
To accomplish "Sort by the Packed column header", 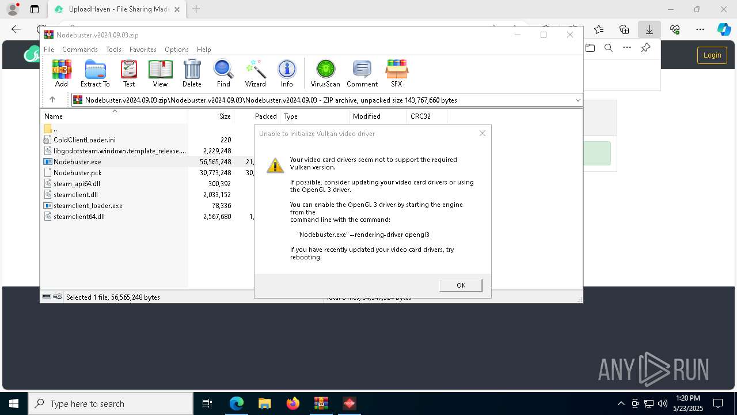I will tap(257, 116).
